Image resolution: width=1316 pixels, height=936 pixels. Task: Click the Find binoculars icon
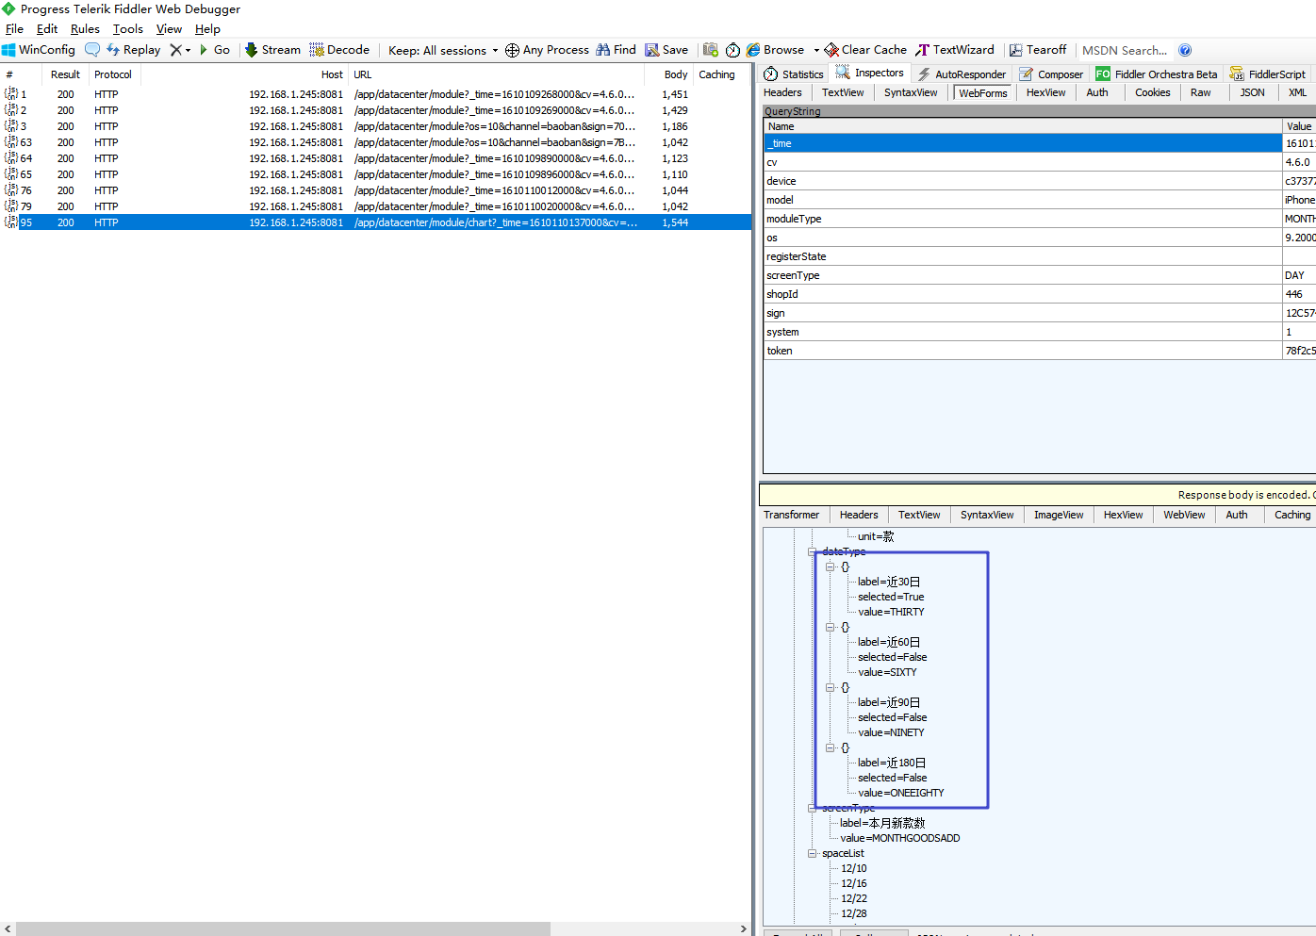[x=602, y=50]
